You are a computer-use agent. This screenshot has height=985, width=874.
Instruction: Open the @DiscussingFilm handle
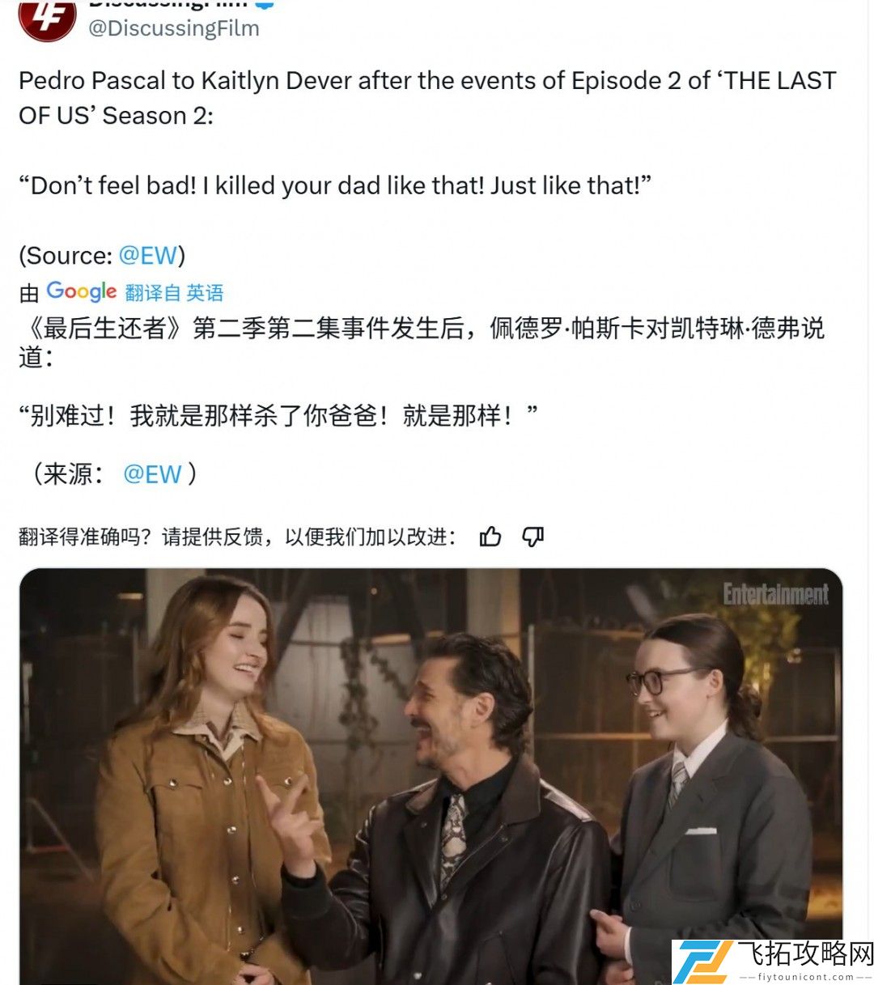pyautogui.click(x=173, y=28)
